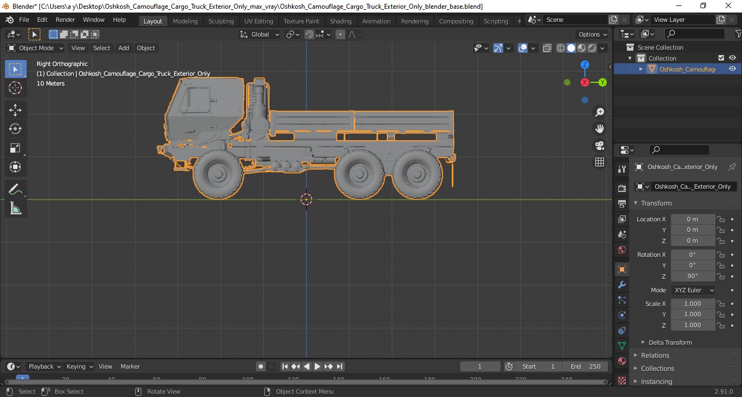Open the Object Data properties tab
Screen dimensions: 742x397
(621, 346)
